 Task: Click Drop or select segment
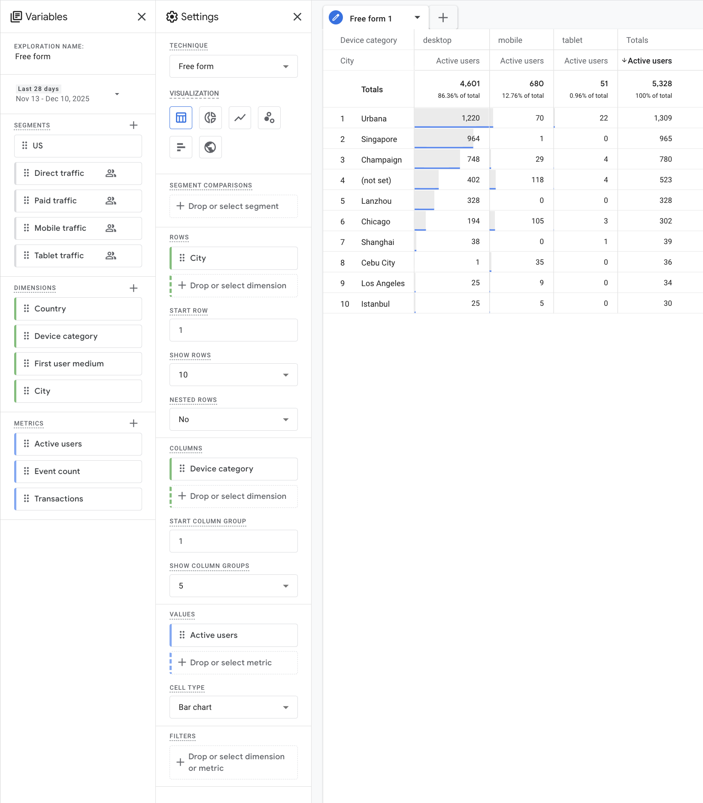point(233,206)
